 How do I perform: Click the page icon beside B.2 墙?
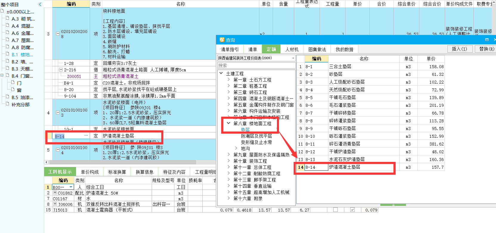[7, 61]
